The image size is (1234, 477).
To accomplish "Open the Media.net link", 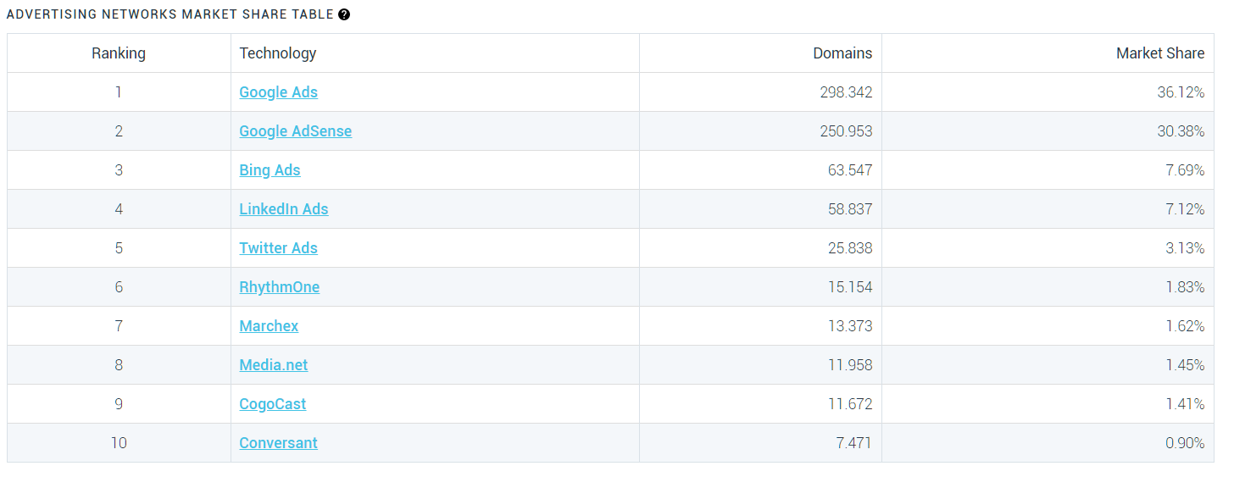I will coord(273,365).
